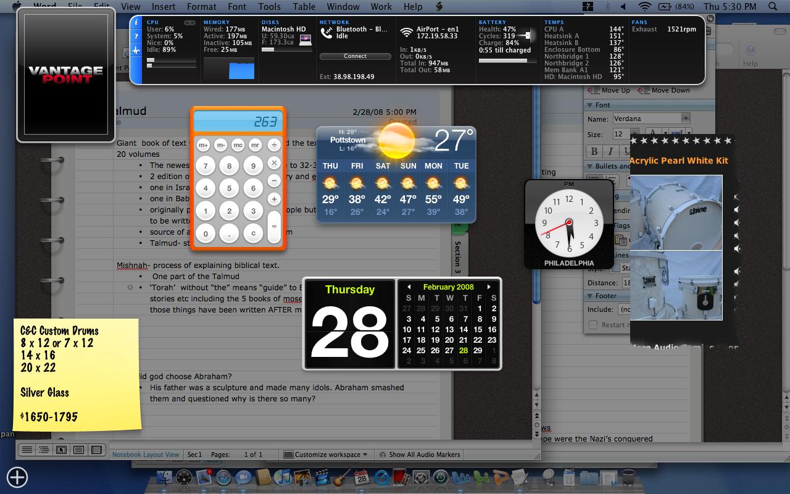Click the bass drum photo thumbnail
The image size is (790, 494).
(676, 212)
